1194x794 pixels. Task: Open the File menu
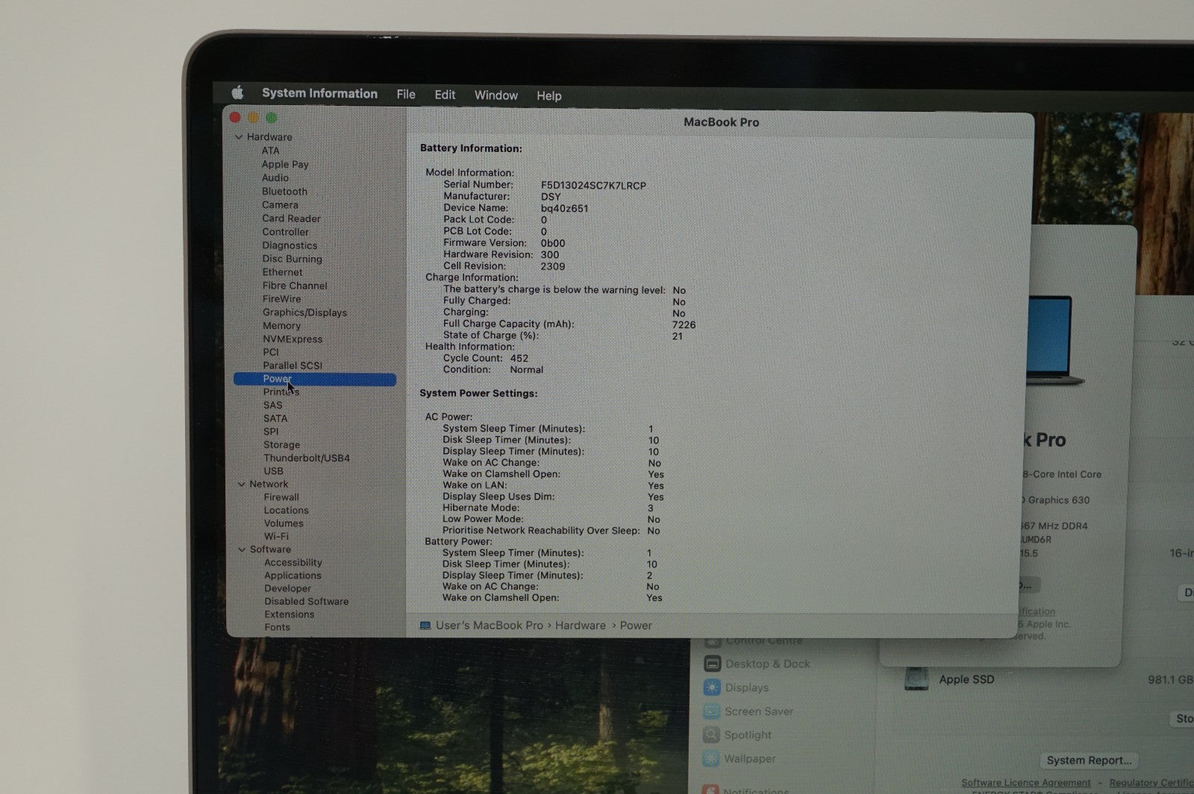406,94
